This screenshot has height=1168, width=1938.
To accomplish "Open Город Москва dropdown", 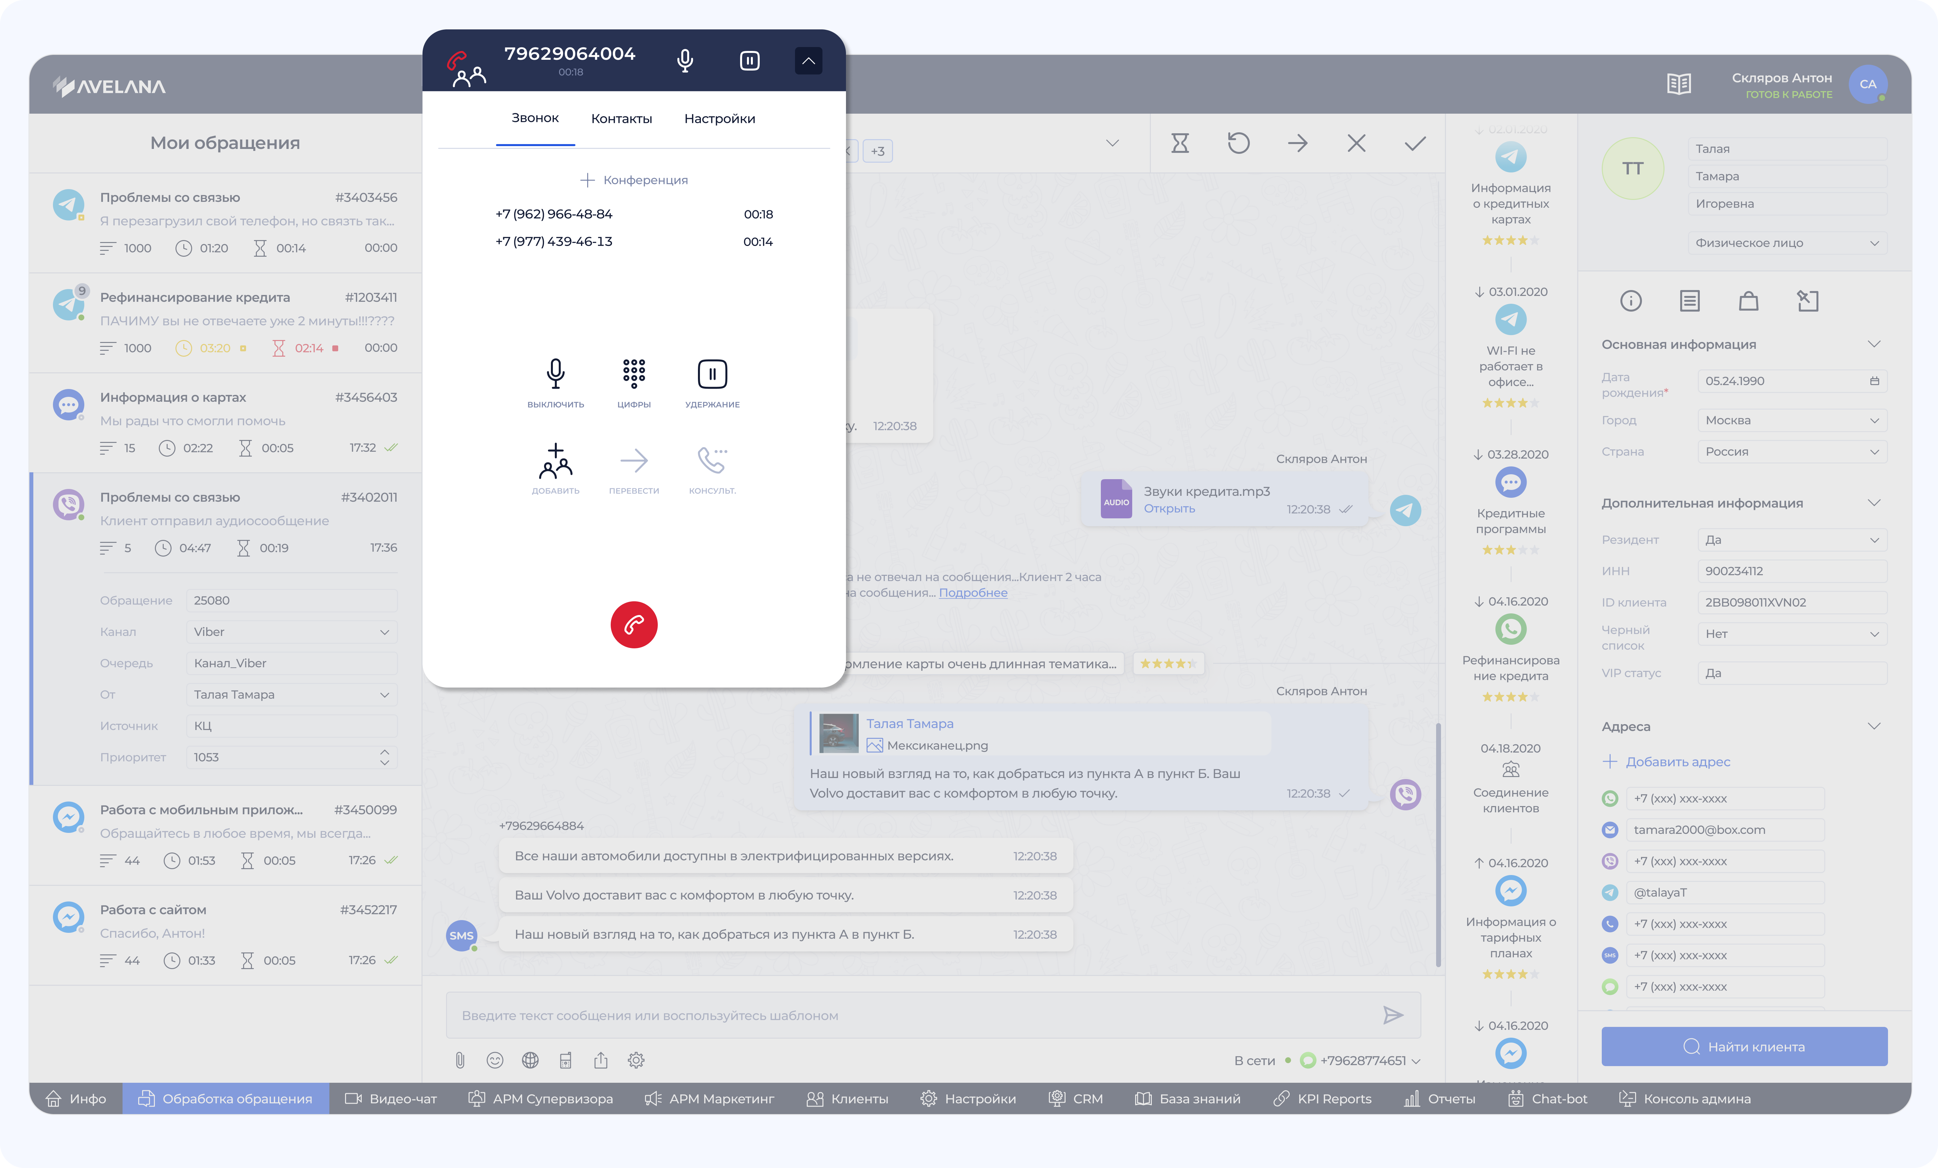I will coord(1793,420).
